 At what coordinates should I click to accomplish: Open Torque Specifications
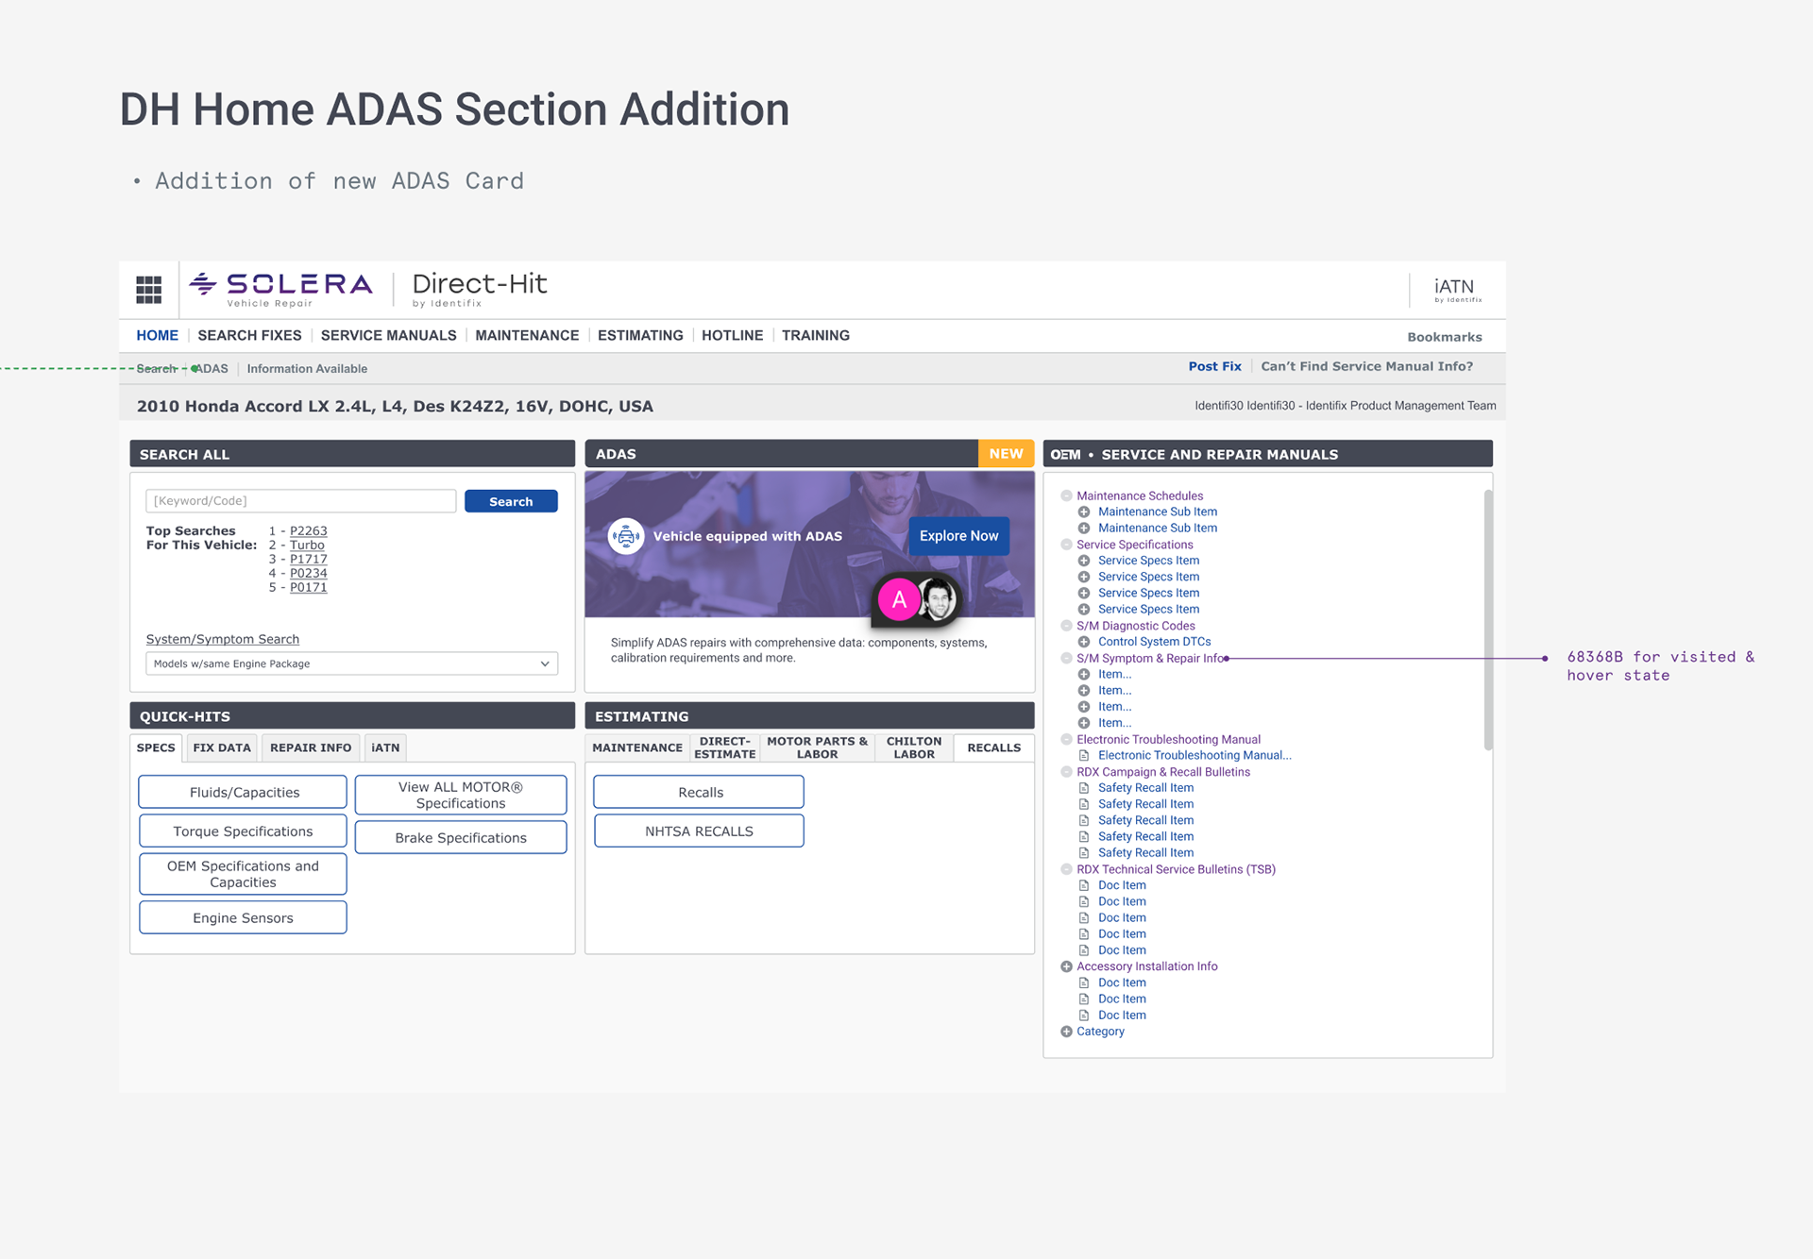(244, 831)
